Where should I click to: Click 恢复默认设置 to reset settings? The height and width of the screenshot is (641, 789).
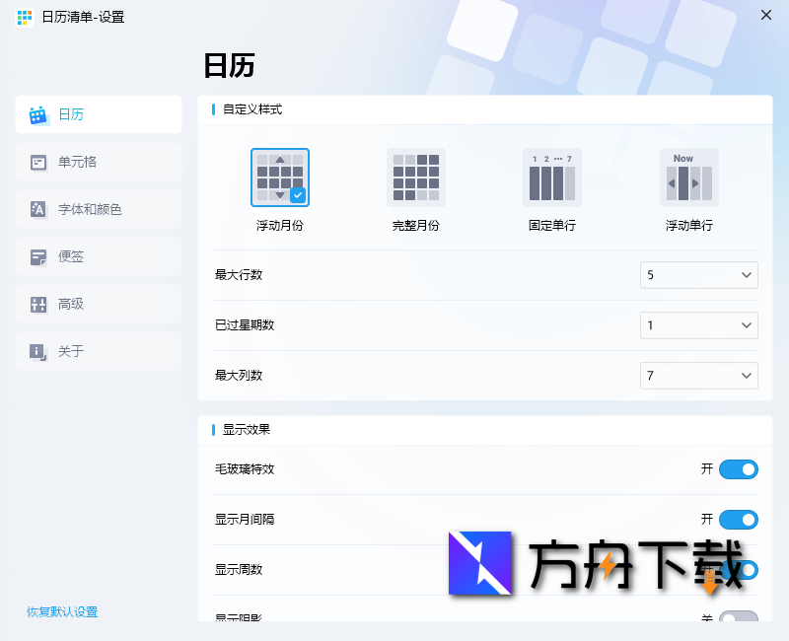pos(61,611)
